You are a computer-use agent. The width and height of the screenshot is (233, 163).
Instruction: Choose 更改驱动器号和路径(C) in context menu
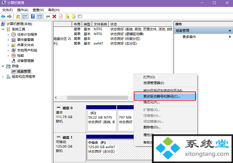coord(166,96)
